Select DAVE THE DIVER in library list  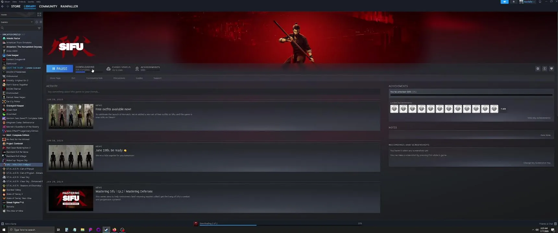(21, 68)
